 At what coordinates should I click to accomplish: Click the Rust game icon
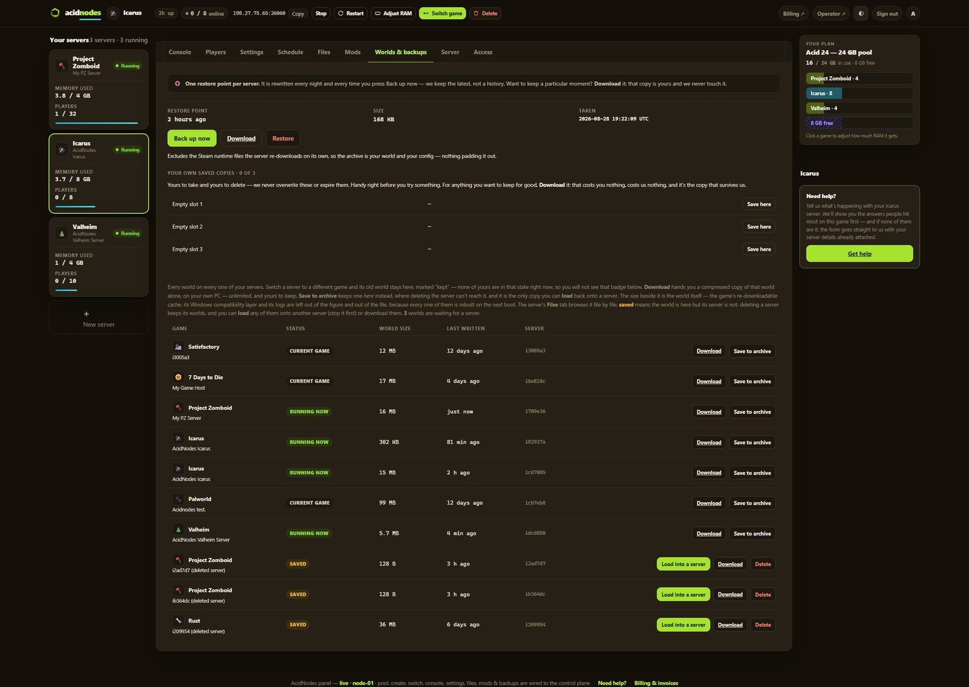point(178,621)
